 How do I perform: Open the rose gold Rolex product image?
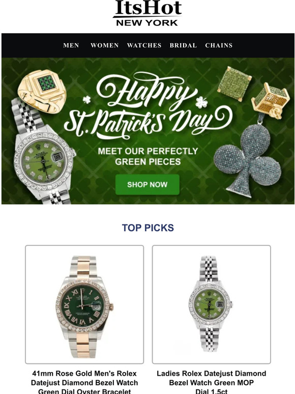coord(84,304)
